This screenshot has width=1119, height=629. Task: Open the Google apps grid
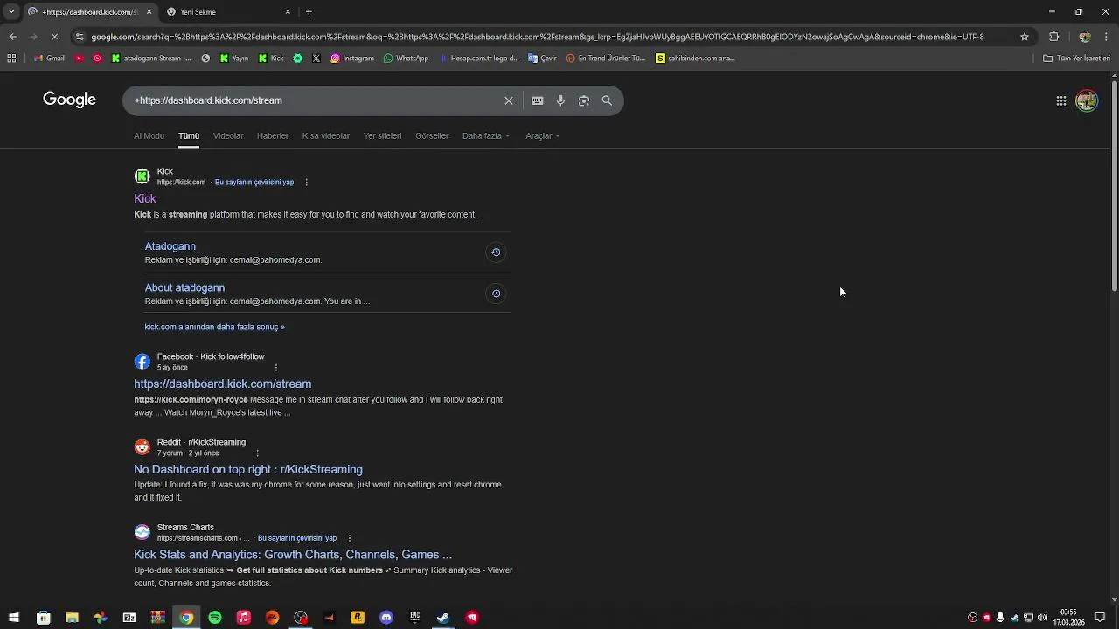click(1061, 100)
